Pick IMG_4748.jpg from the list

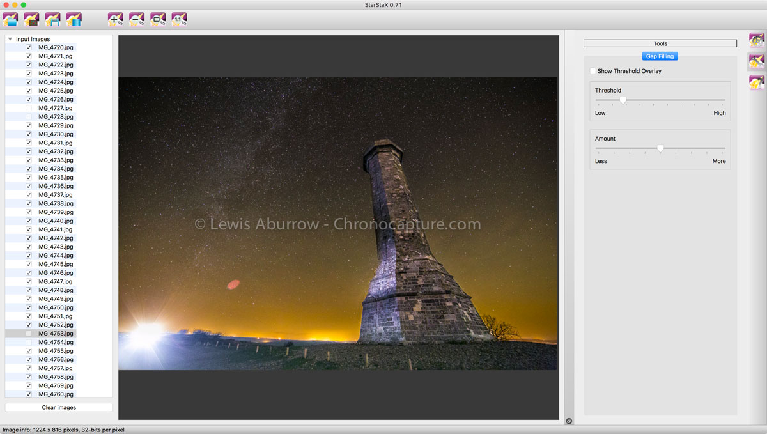[x=55, y=290]
